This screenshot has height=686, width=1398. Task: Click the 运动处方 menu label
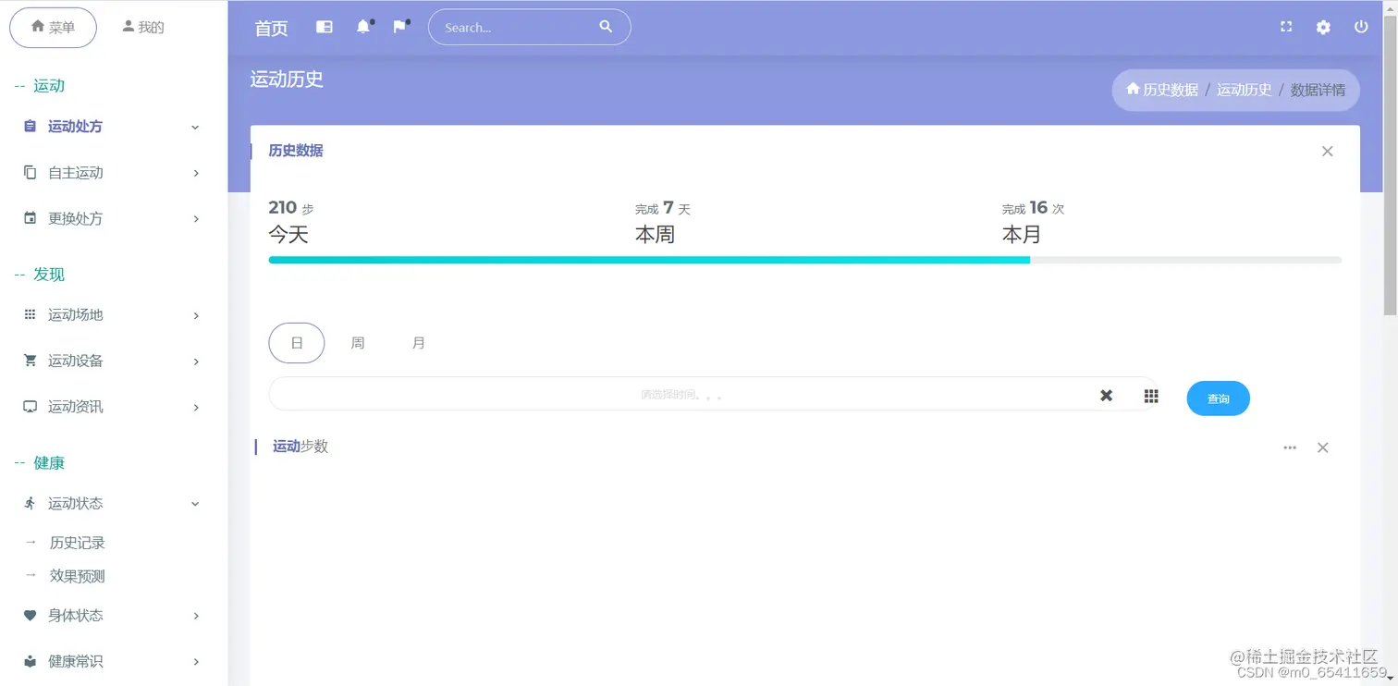point(76,127)
